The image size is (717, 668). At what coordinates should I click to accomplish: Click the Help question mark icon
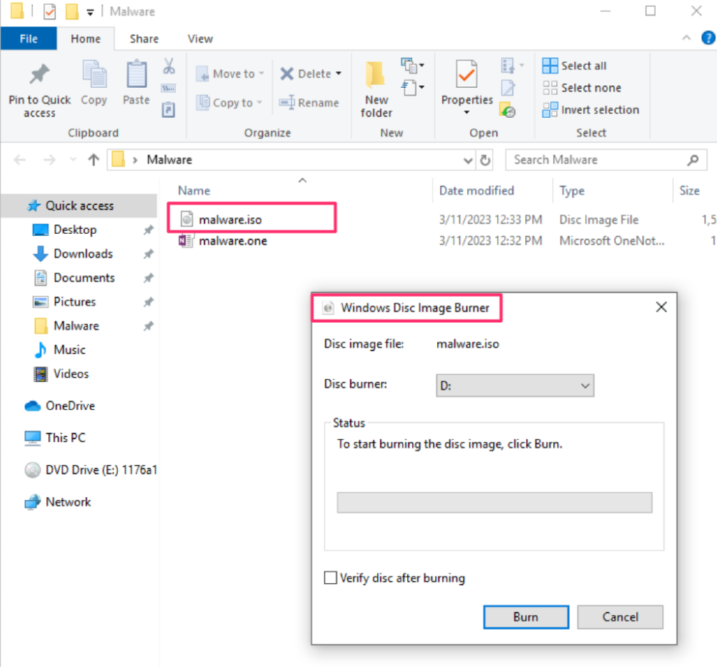pos(708,38)
